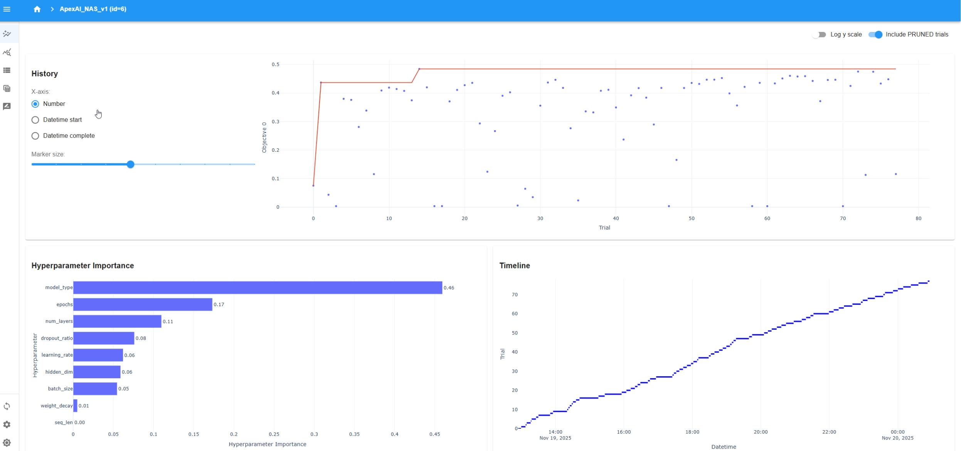Screen dimensions: 961x451
Task: Open the Analytics chart-search sidebar page
Action: pyautogui.click(x=7, y=52)
